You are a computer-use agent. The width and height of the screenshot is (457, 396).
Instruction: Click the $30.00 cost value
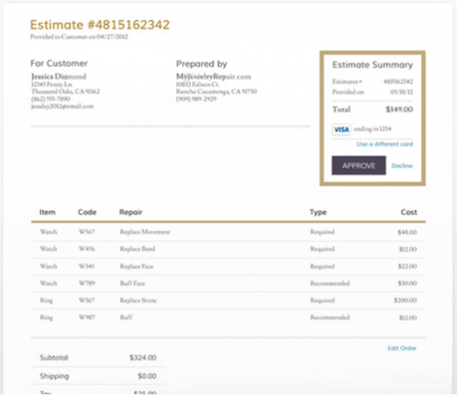pos(407,283)
